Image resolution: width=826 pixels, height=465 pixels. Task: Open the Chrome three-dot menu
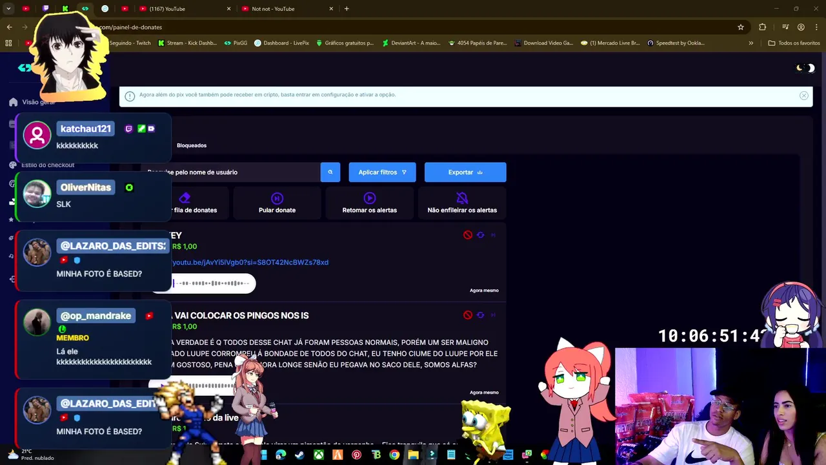coord(816,27)
